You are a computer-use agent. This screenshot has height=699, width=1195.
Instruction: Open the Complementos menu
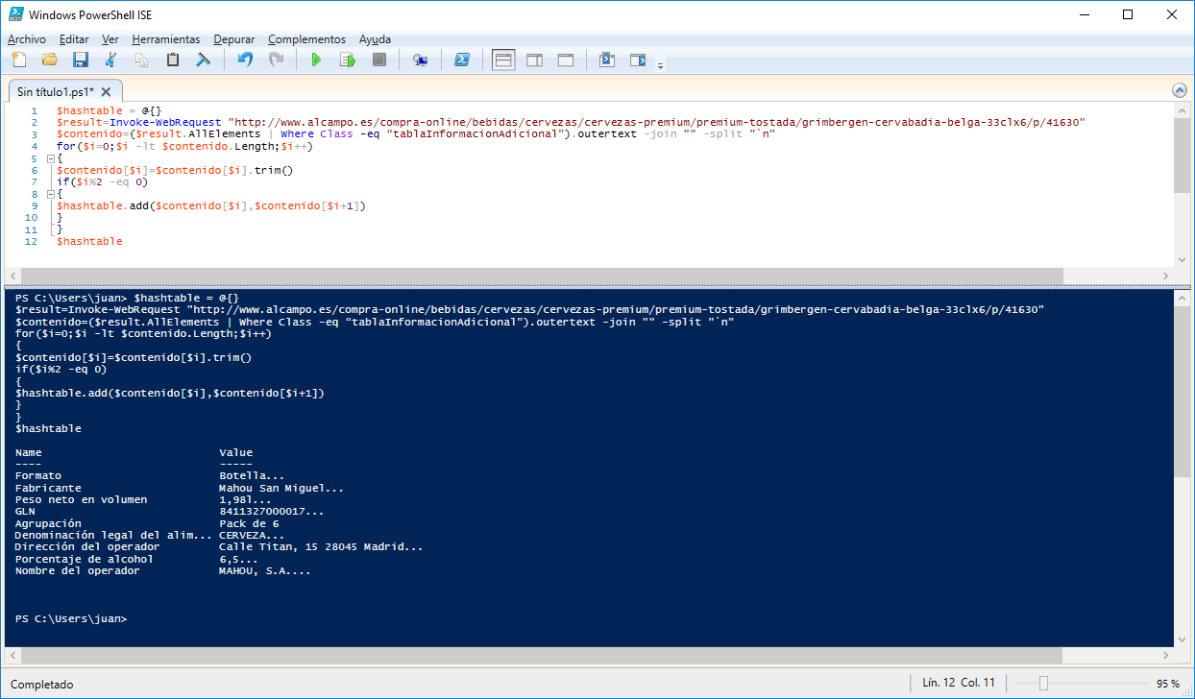click(306, 39)
